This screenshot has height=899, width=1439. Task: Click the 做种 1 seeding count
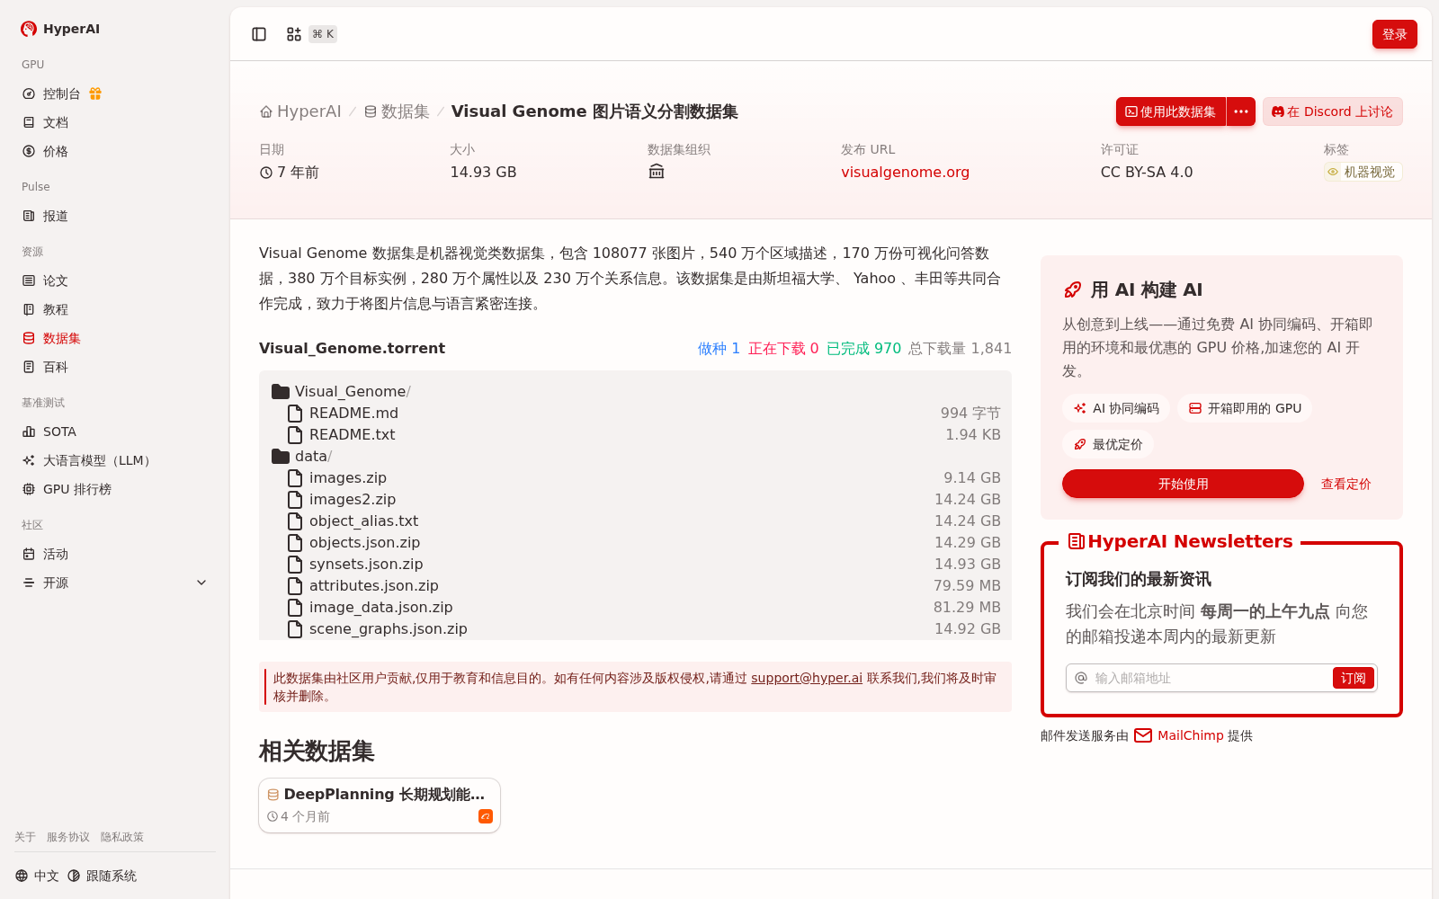point(719,348)
